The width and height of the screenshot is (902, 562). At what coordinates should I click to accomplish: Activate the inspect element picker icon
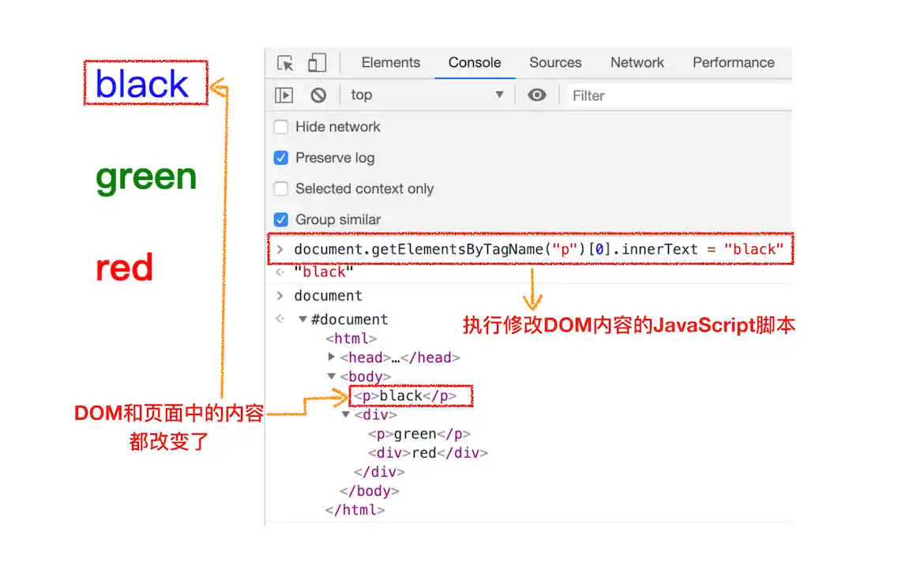tap(286, 63)
